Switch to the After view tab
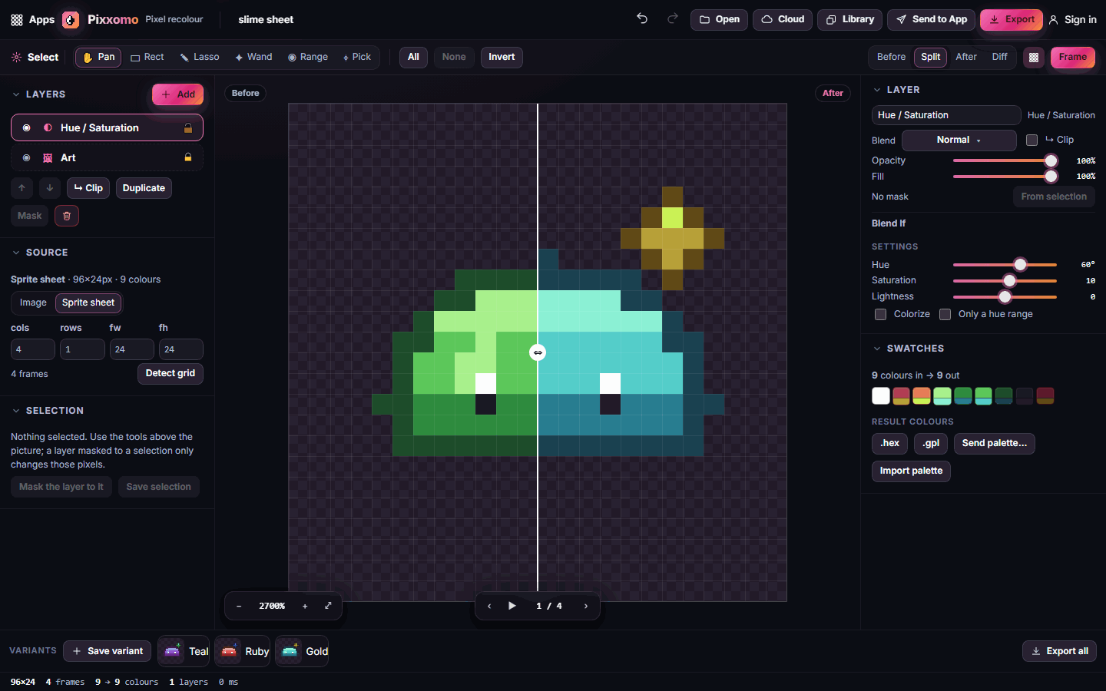The image size is (1106, 691). 966,57
